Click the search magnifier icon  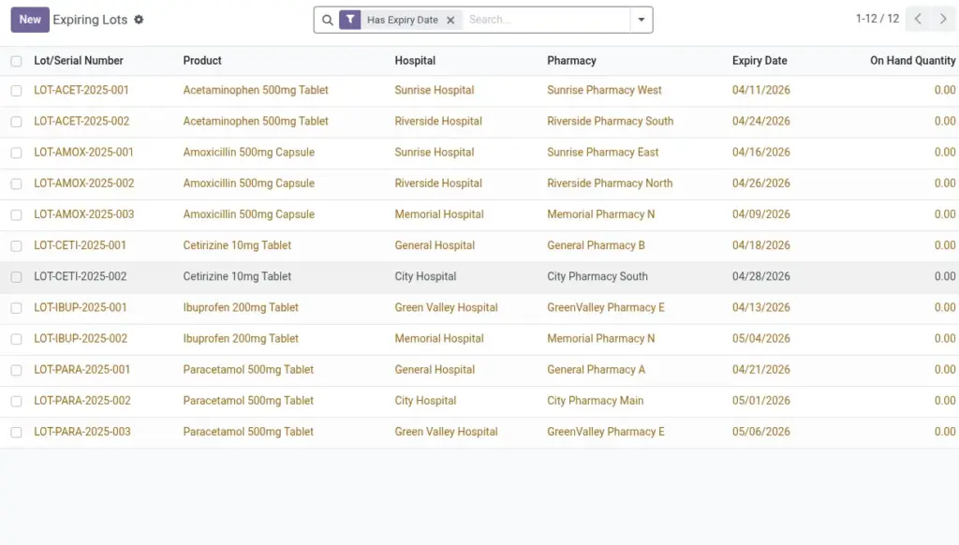[x=327, y=21]
